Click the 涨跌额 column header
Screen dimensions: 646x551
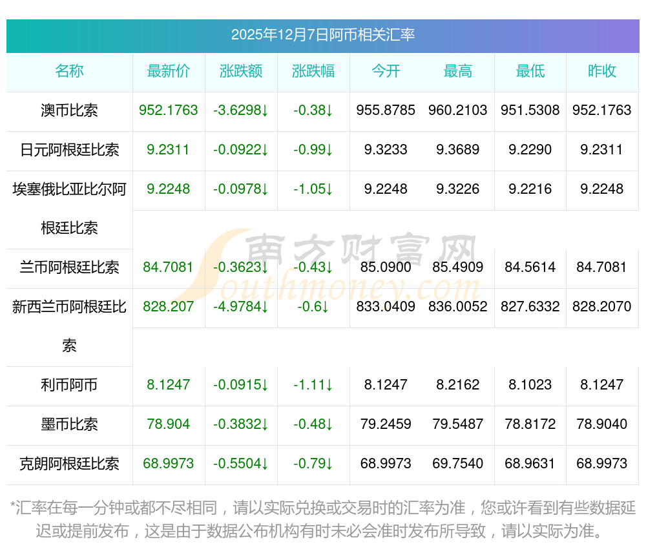pyautogui.click(x=240, y=71)
